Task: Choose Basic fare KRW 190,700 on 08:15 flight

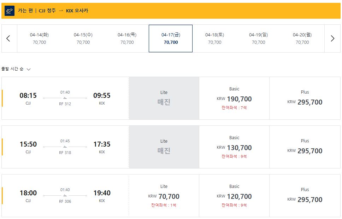Action: pos(234,98)
